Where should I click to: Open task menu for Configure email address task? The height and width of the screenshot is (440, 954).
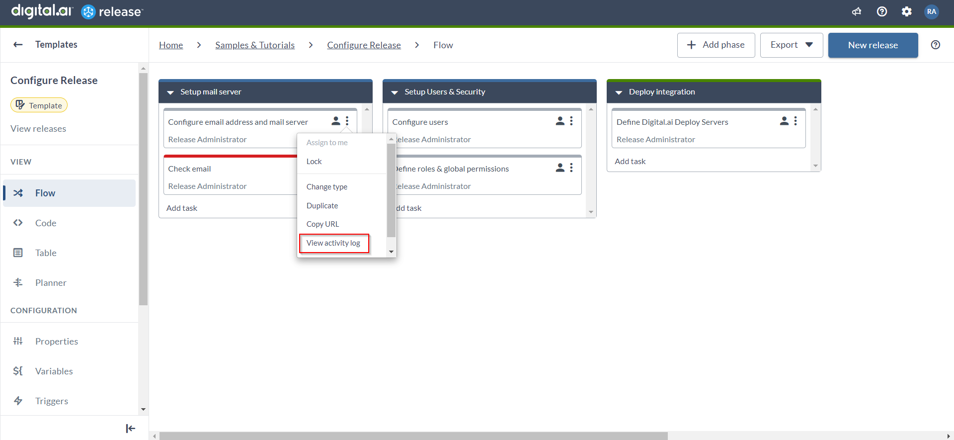(347, 121)
